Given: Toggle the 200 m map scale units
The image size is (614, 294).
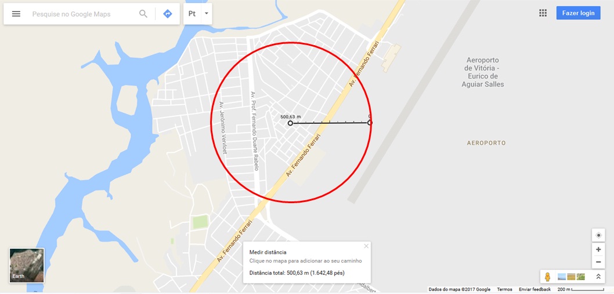Looking at the screenshot, I should click(581, 289).
